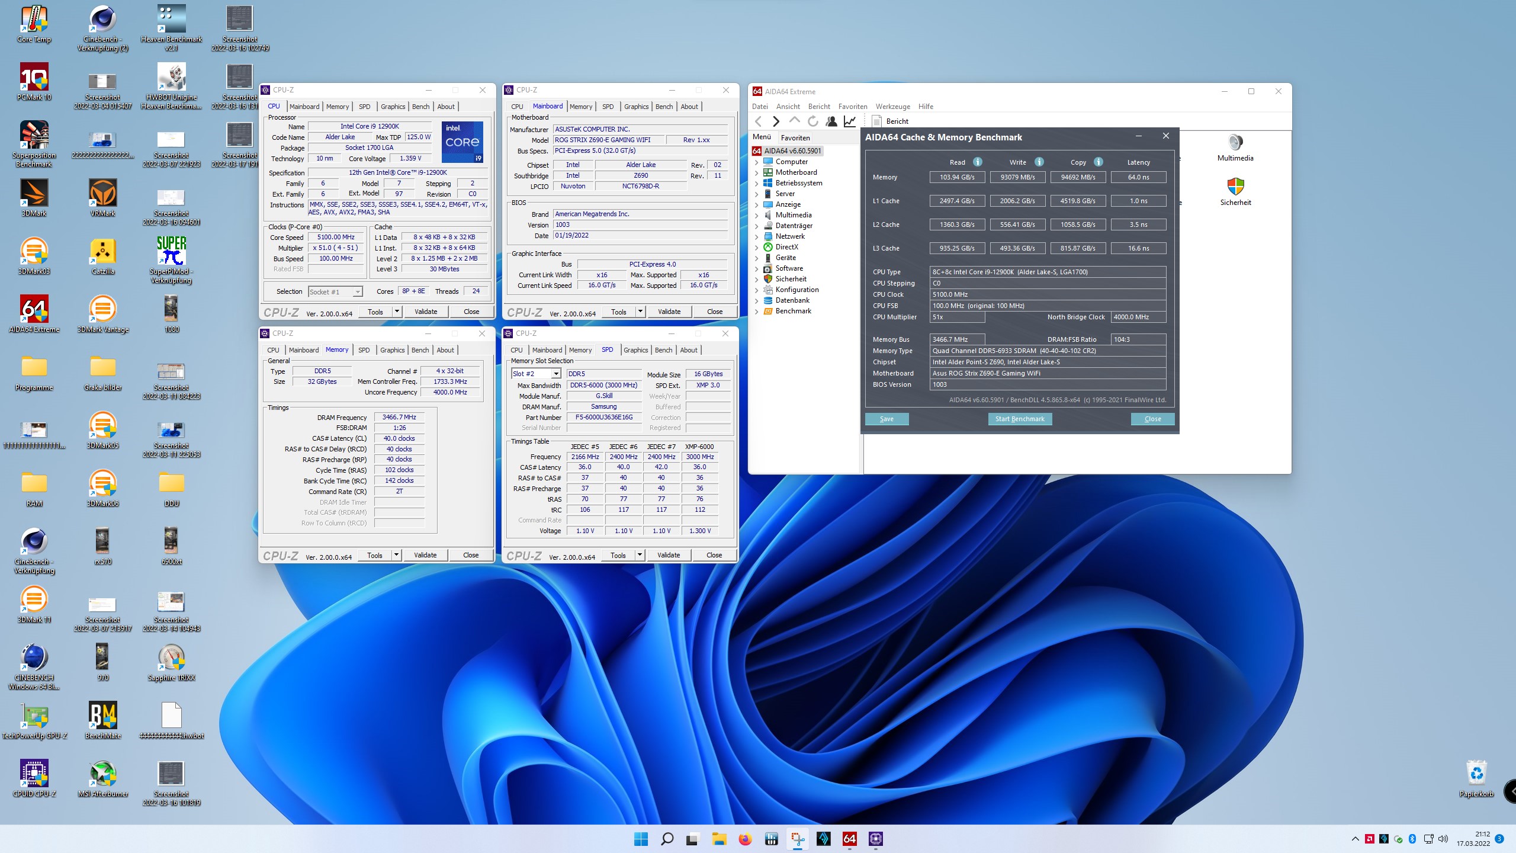Click the DRAM Frequency 3466.7 MHz value
1516x853 pixels.
(x=399, y=417)
